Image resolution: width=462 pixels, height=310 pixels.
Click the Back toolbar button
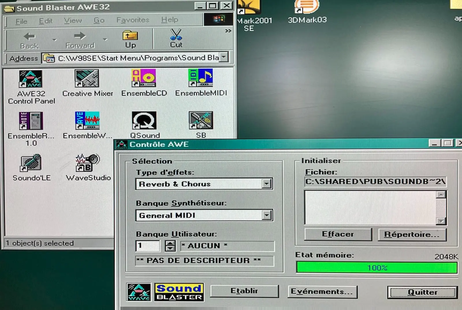pyautogui.click(x=29, y=40)
